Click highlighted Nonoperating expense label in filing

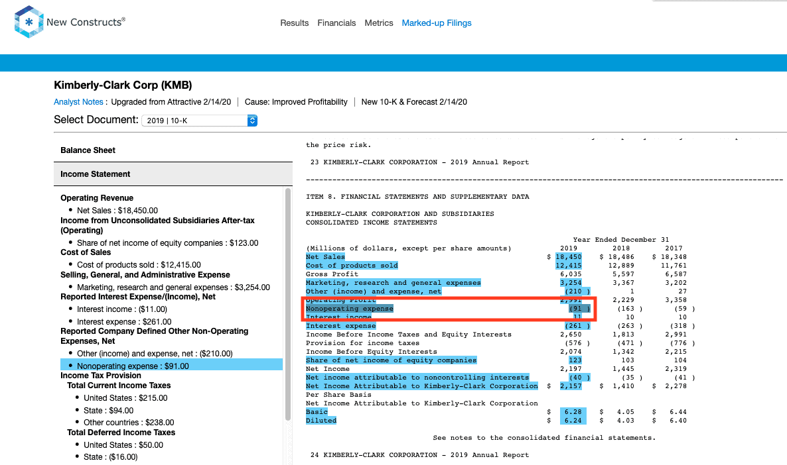[x=349, y=309]
